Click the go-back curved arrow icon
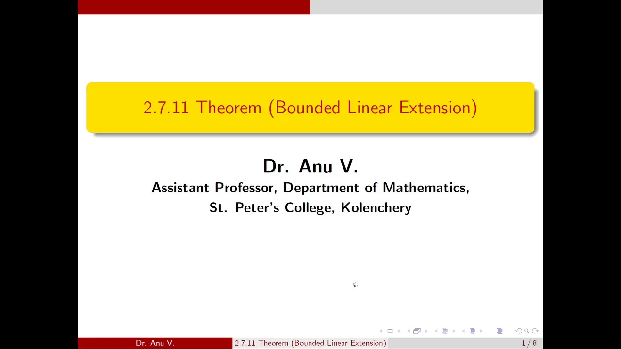This screenshot has height=349, width=621. click(519, 331)
